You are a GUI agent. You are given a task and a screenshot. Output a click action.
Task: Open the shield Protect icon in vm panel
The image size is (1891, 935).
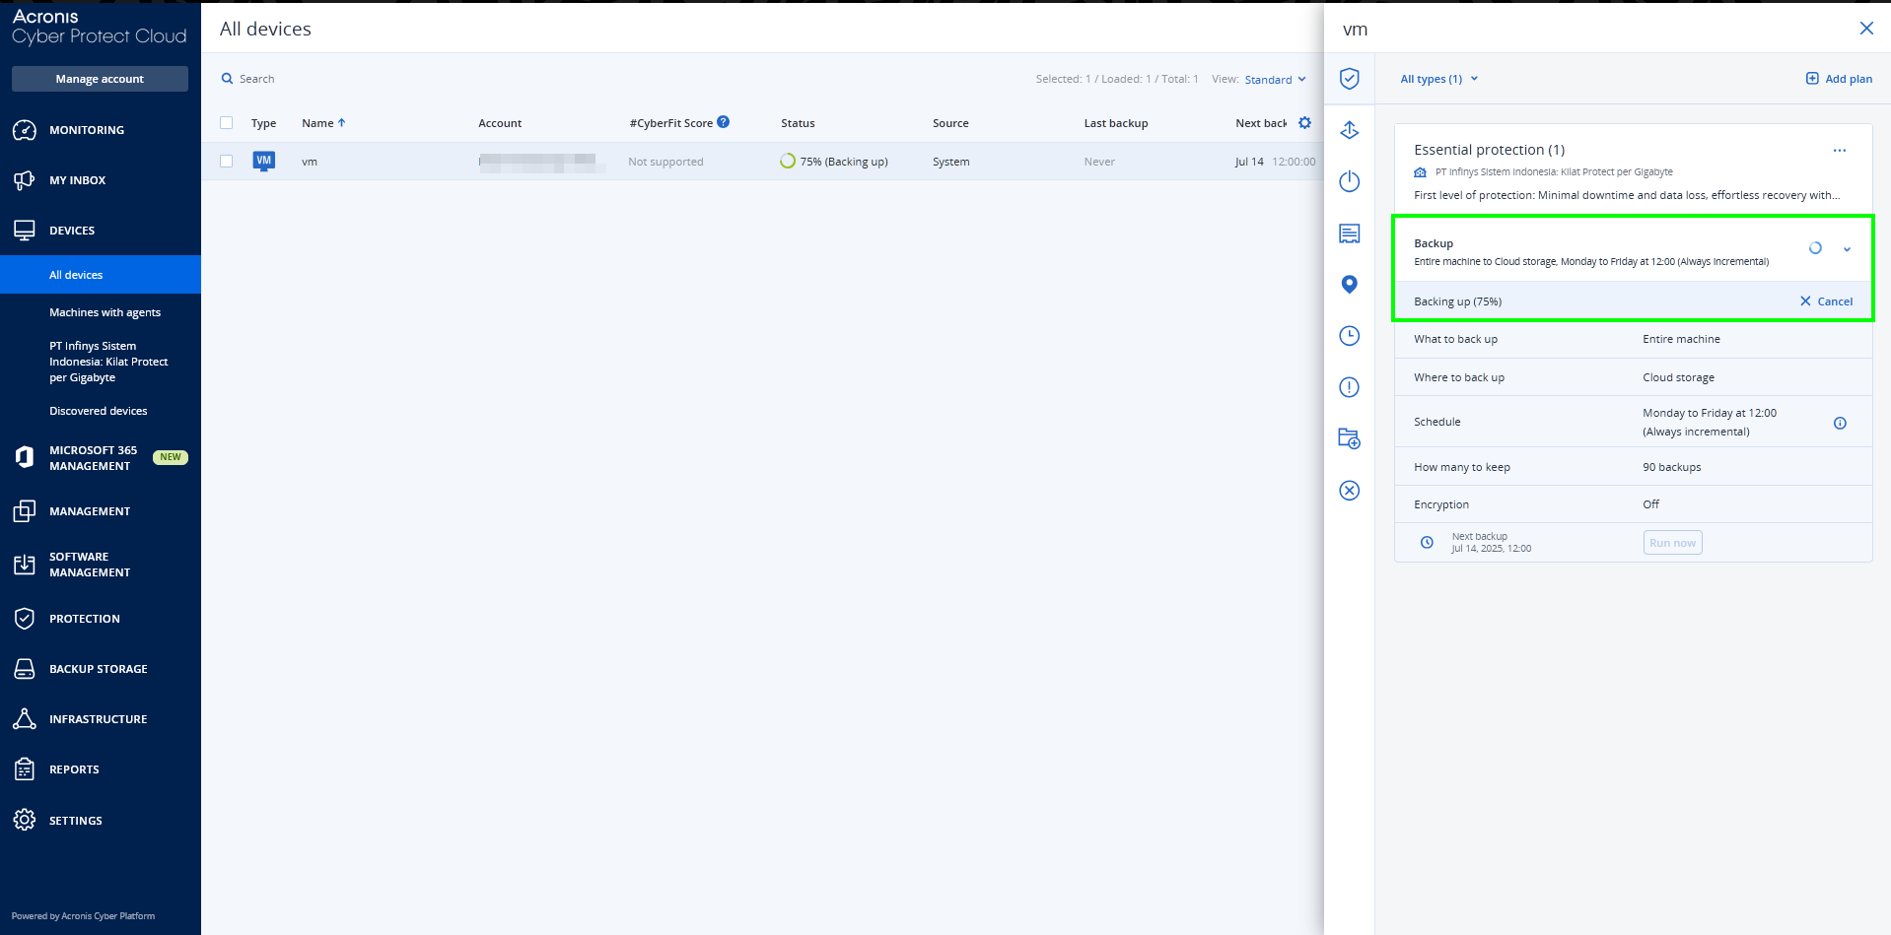click(1349, 79)
